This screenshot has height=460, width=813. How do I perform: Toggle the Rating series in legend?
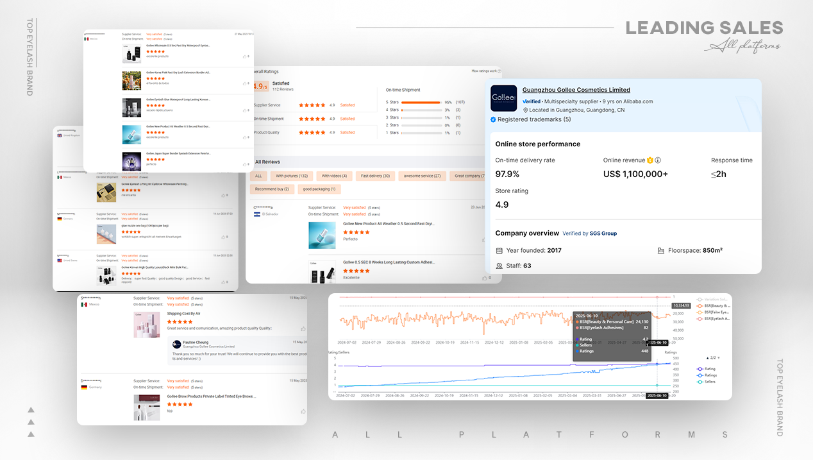tap(706, 369)
